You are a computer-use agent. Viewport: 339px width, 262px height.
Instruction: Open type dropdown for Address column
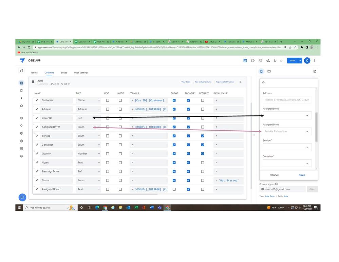coord(88,109)
